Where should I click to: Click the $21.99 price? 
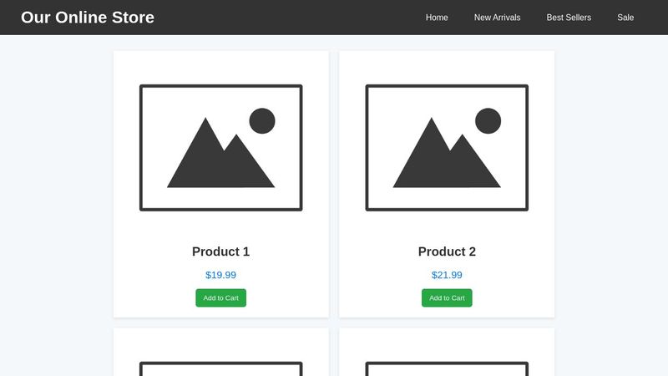pyautogui.click(x=447, y=275)
